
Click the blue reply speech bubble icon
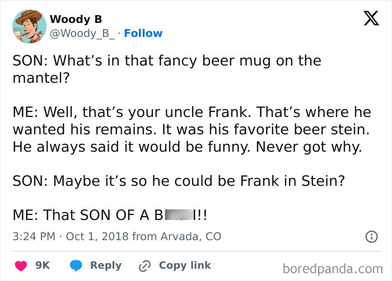coord(77,265)
